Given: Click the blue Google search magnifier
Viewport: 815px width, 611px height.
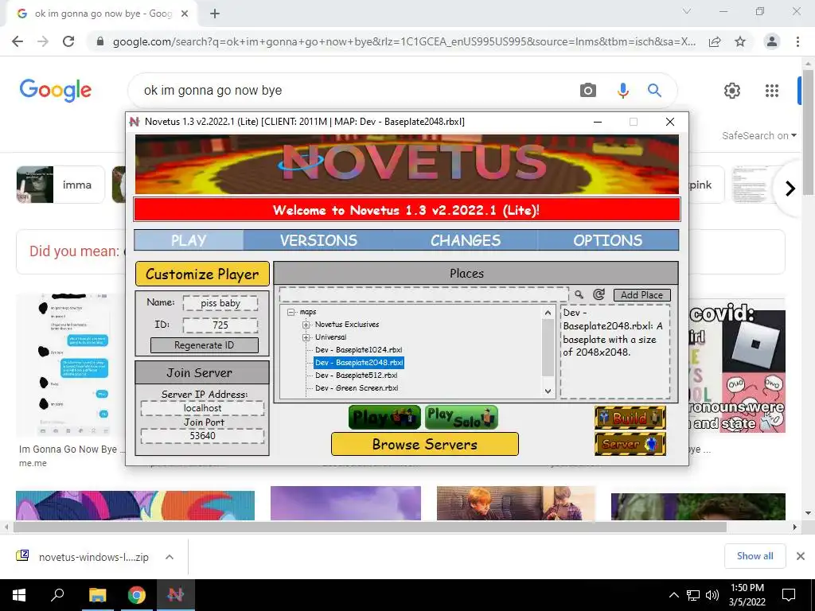Looking at the screenshot, I should pyautogui.click(x=654, y=91).
